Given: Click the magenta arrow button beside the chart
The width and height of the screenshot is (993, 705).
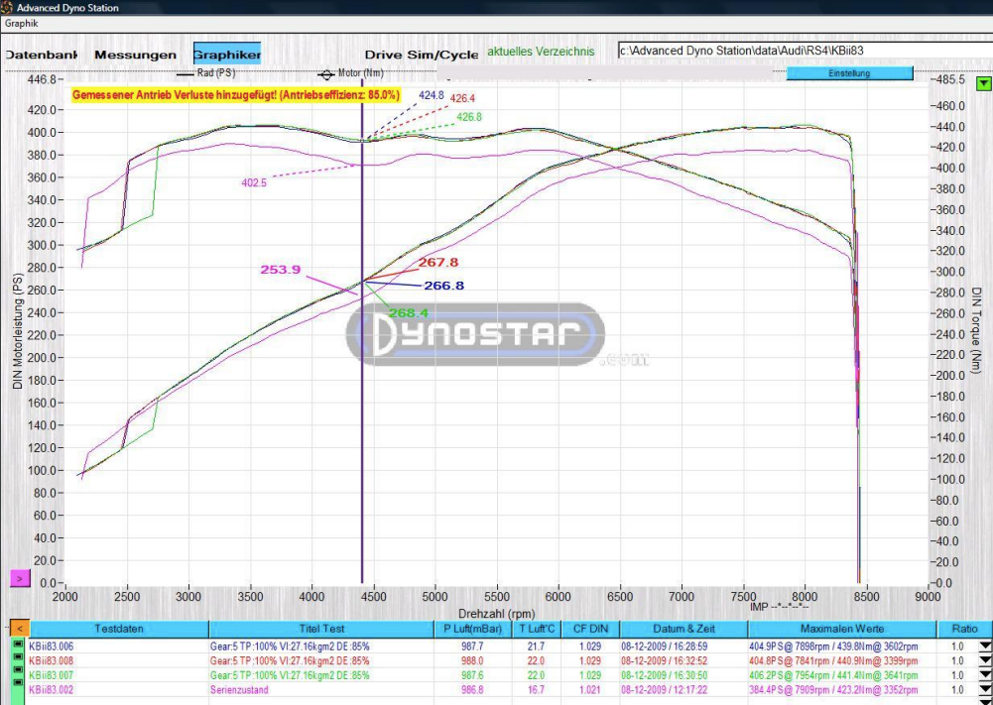Looking at the screenshot, I should tap(20, 576).
